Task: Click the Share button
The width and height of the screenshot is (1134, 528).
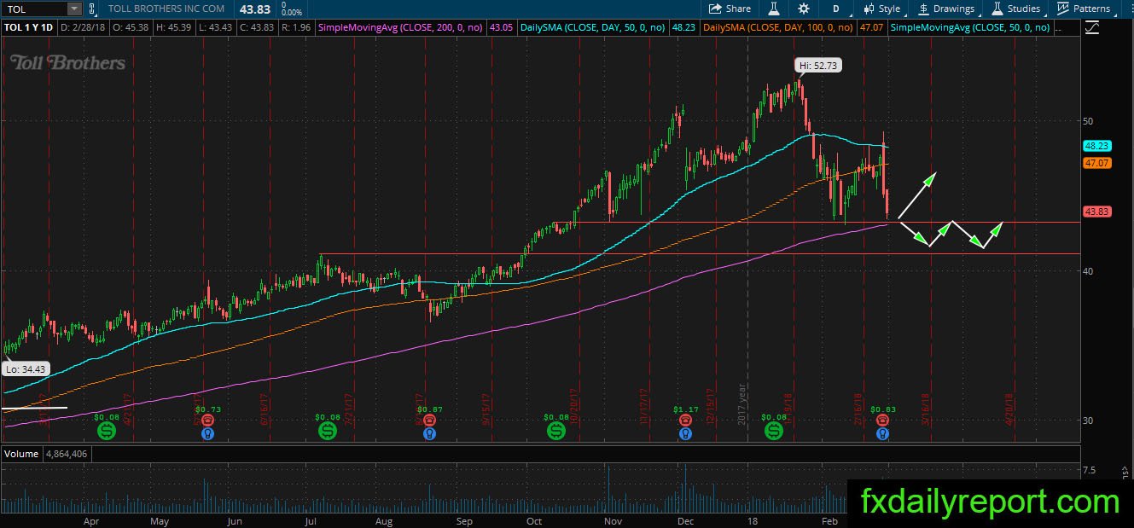Action: pos(730,9)
